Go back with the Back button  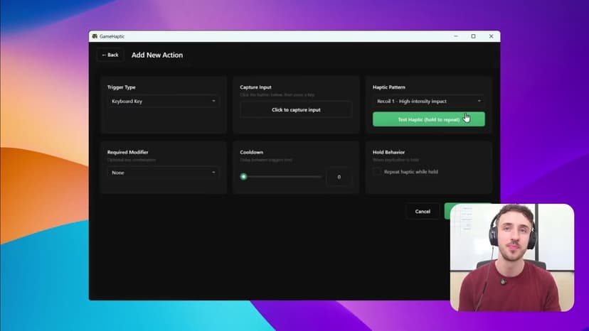click(x=110, y=55)
